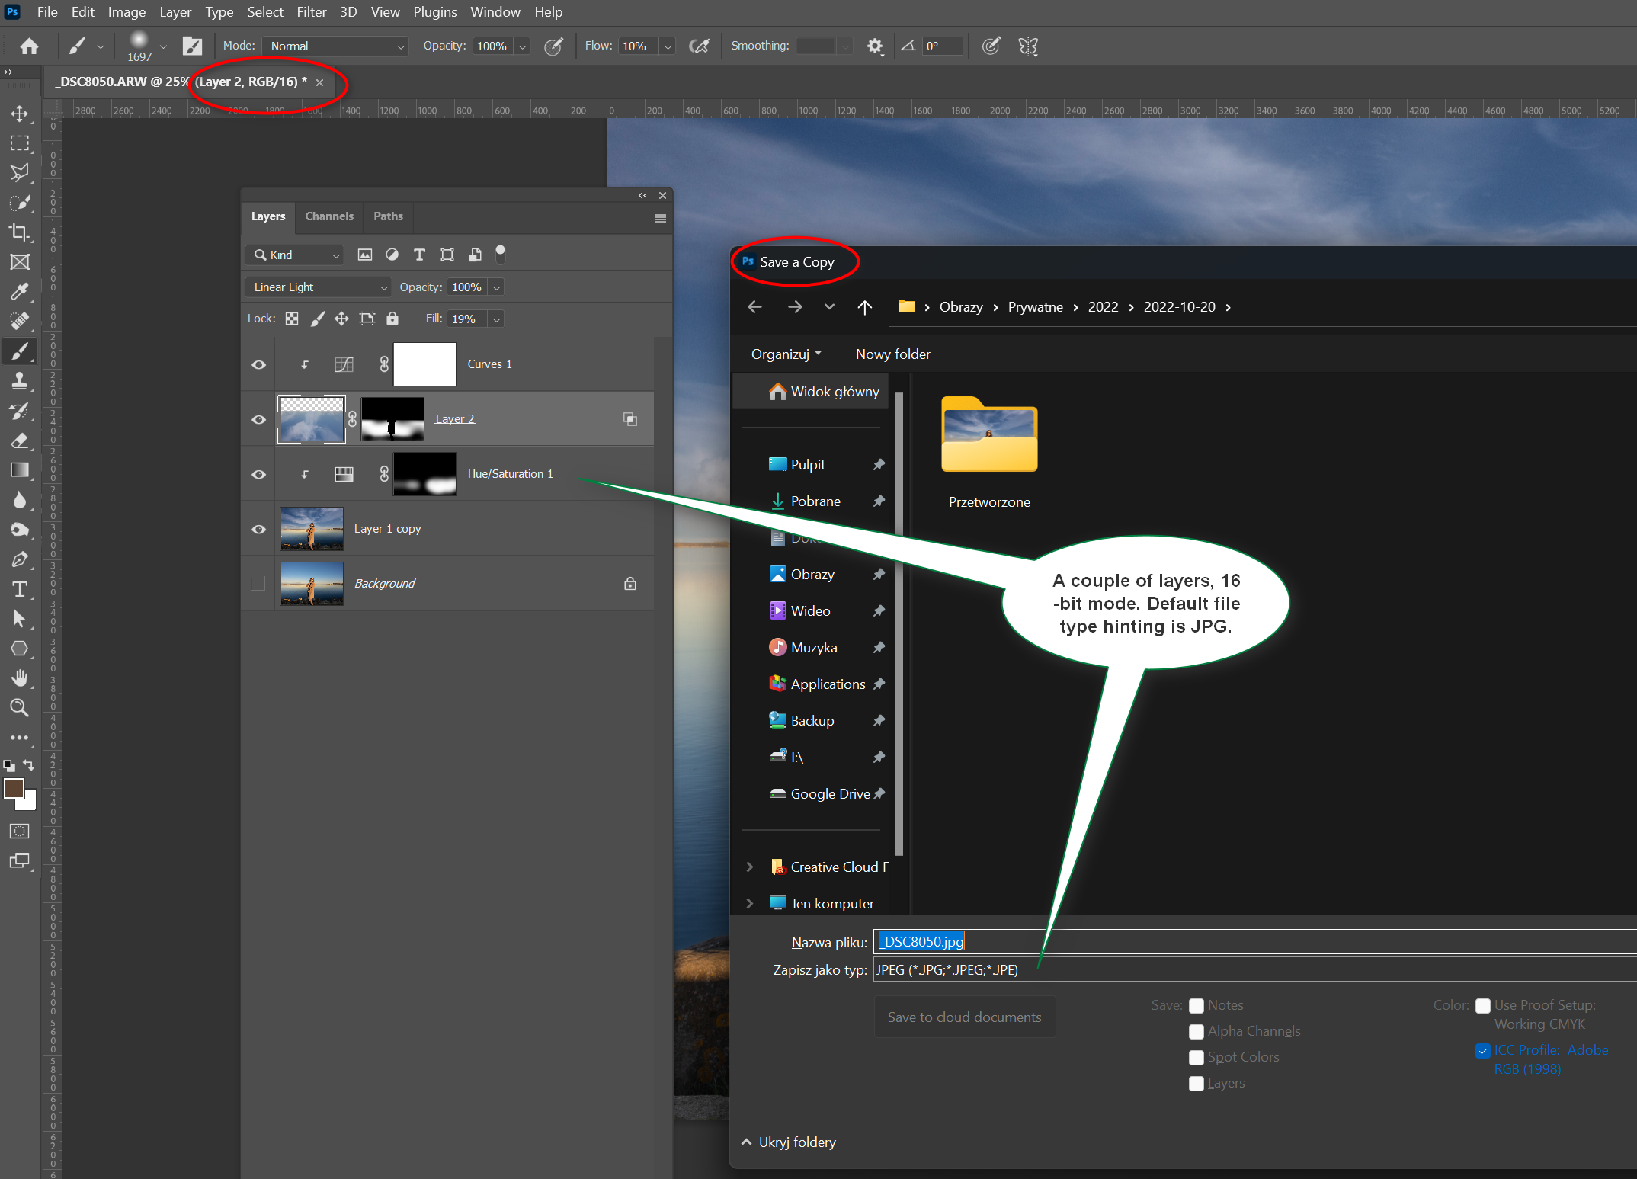This screenshot has height=1179, width=1637.
Task: Select the Zoom tool
Action: pos(21,708)
